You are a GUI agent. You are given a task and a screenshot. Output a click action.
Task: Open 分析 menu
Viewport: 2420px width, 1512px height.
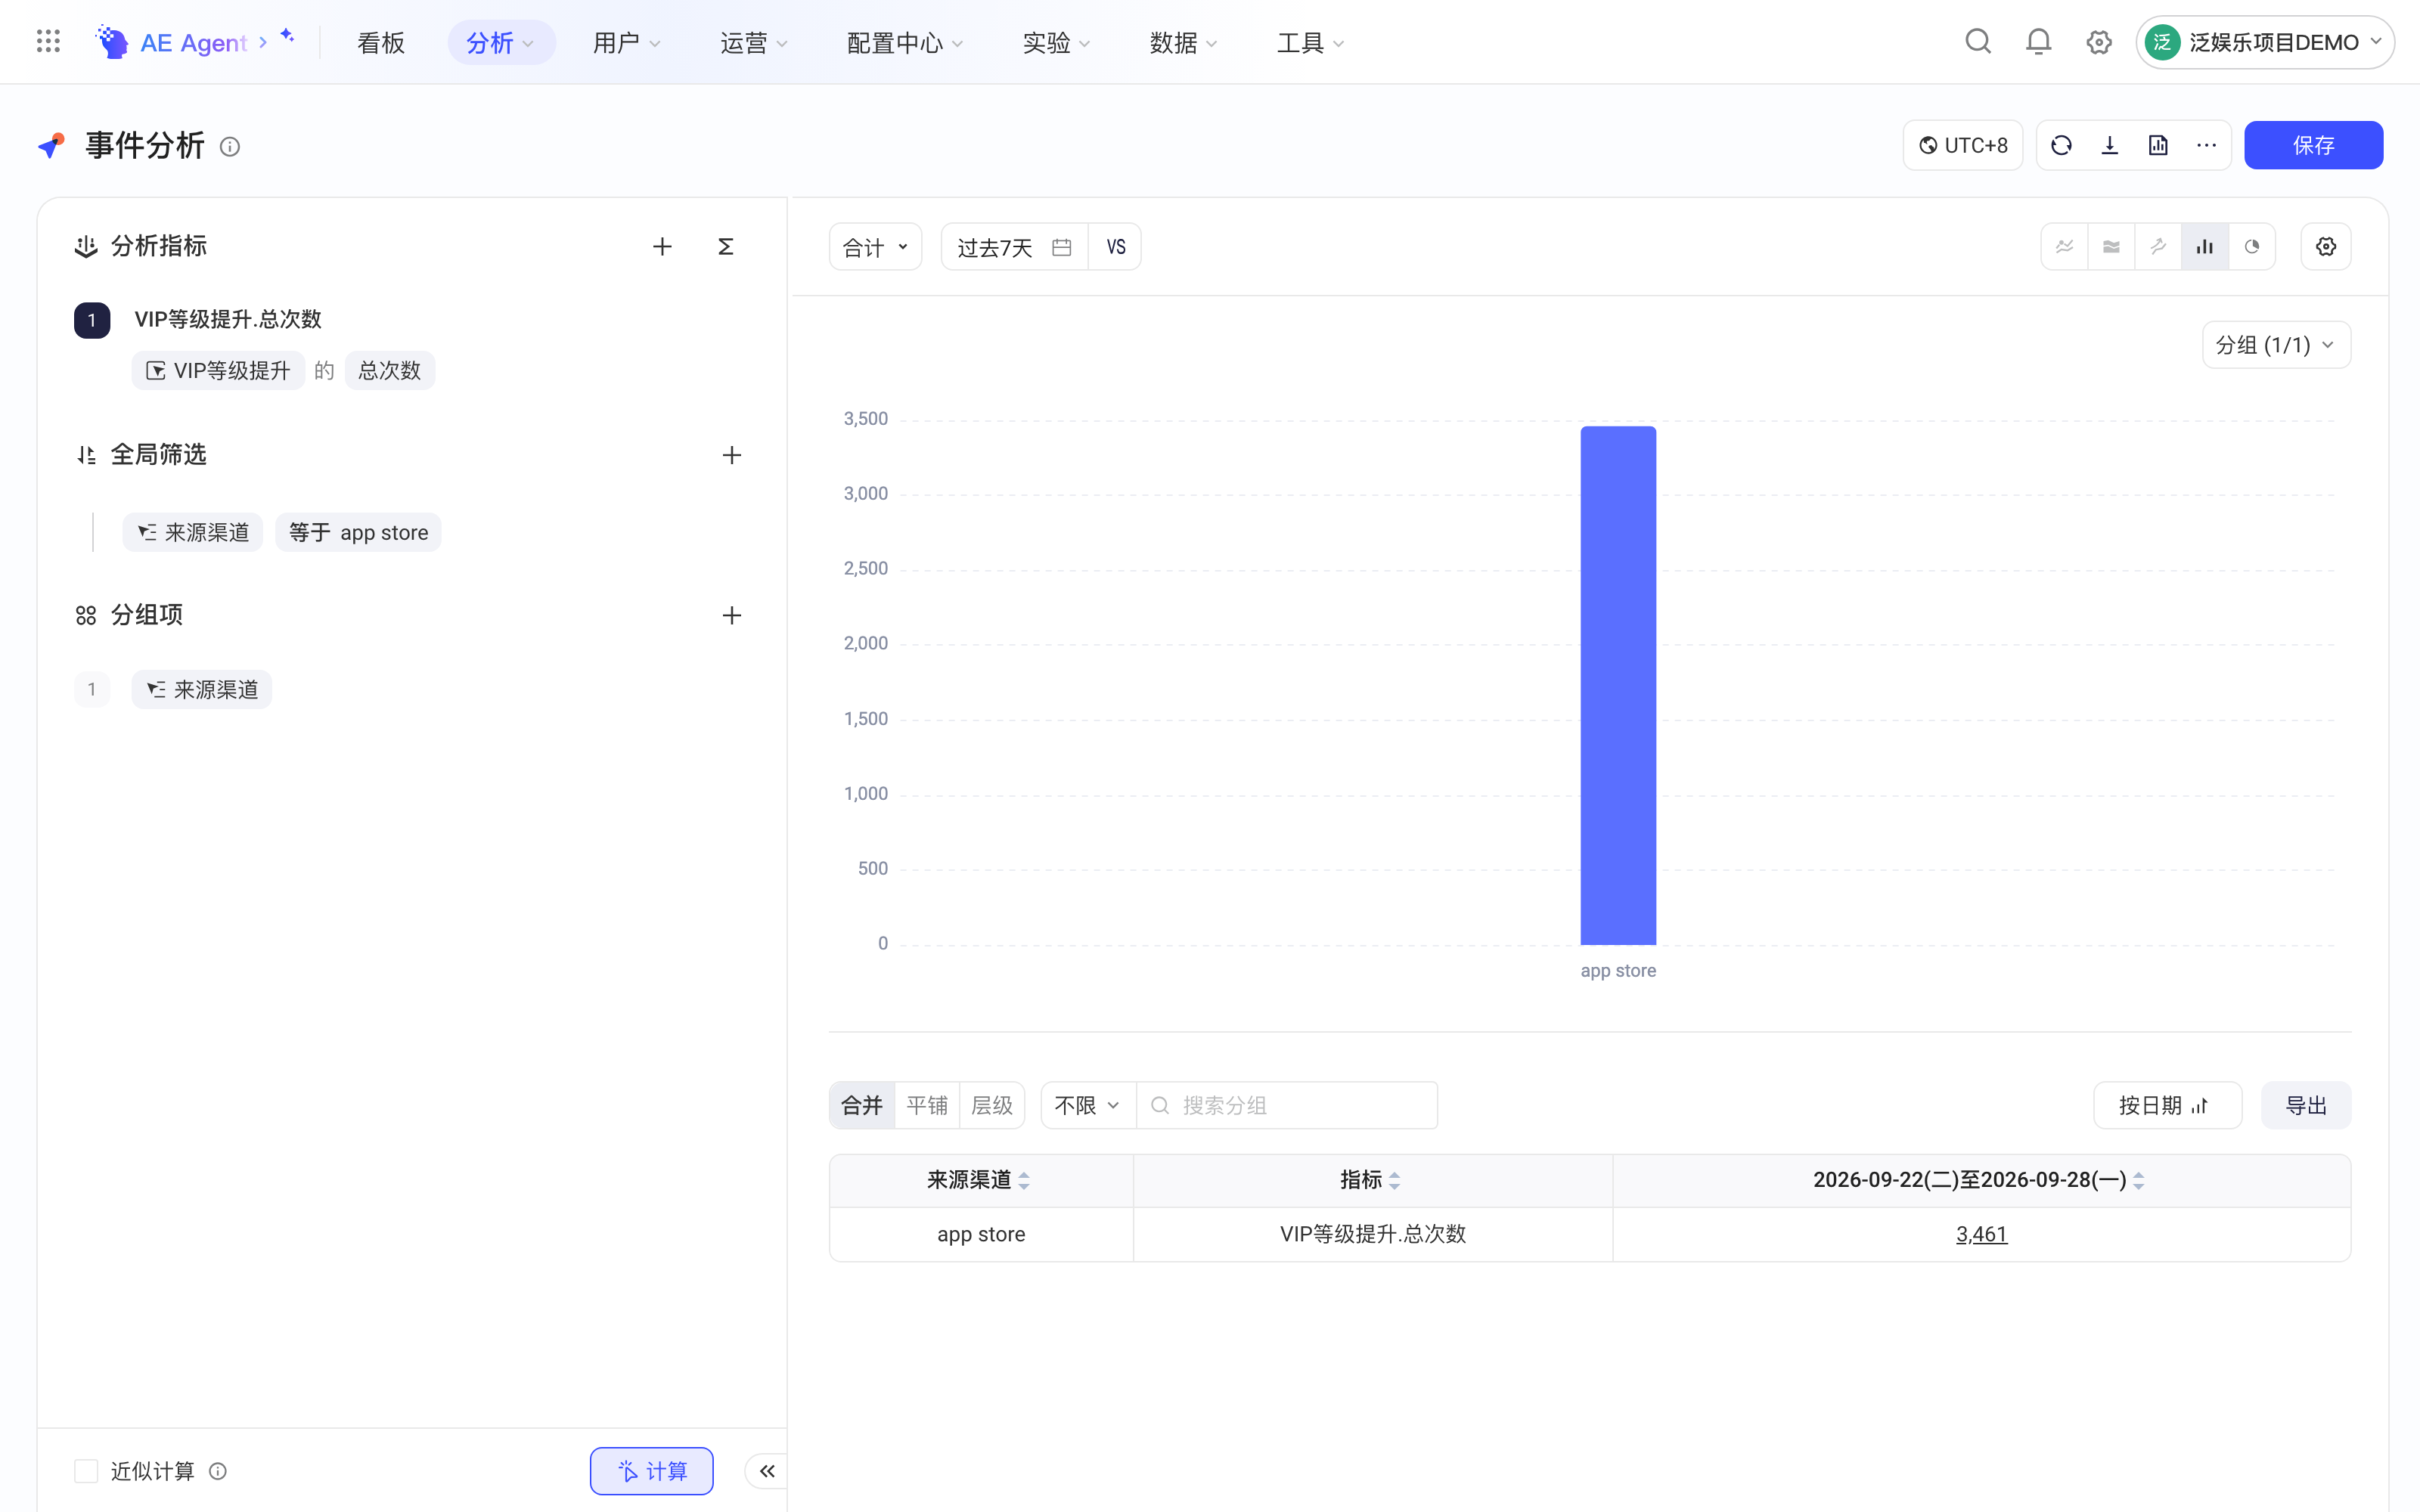501,42
